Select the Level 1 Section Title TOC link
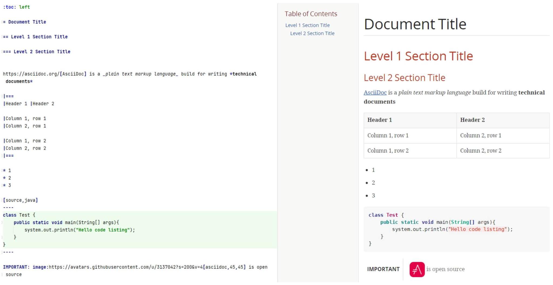Screen dimensions: 553x285 [x=308, y=25]
